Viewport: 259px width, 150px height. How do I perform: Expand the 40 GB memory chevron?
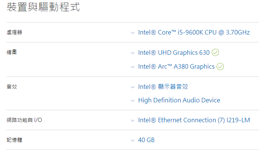tap(133, 140)
